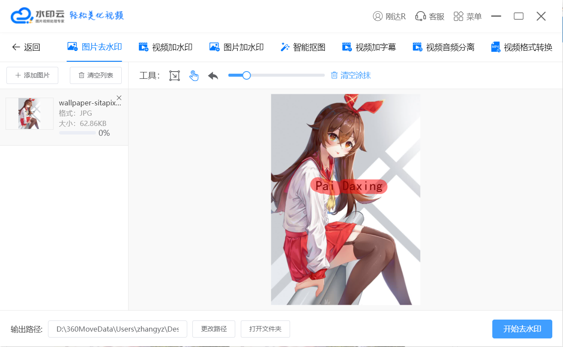Open the 视频格式转换 tab
Screen dimensions: 563x347
point(521,47)
